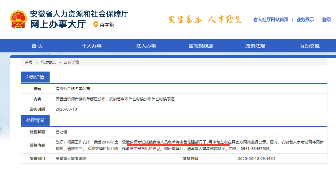336x177 pixels.
Task: Open the 法人办事 navigation menu
Action: click(x=146, y=46)
